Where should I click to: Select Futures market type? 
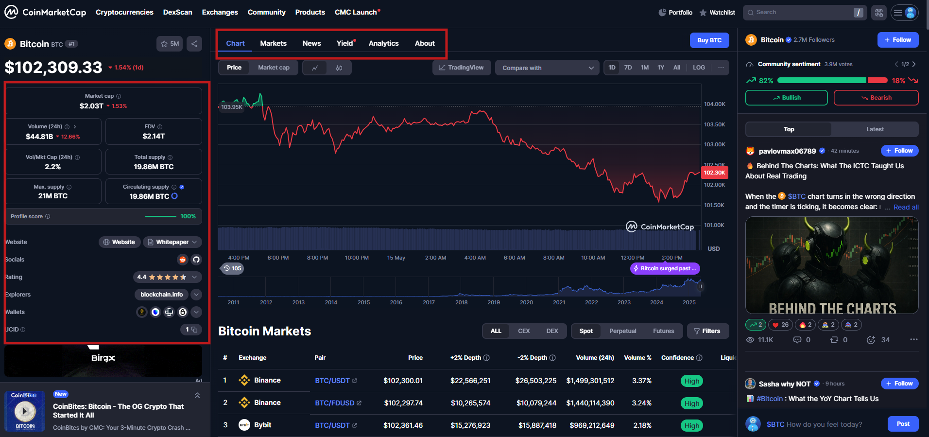663,331
